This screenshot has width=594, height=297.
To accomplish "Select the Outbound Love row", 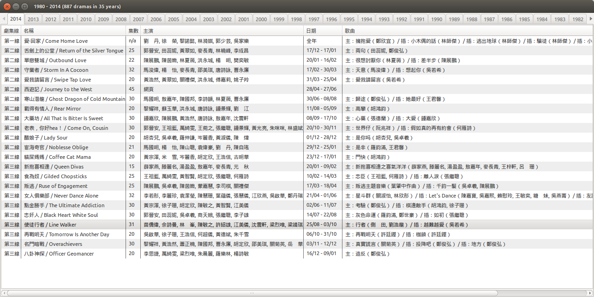I will pos(297,60).
